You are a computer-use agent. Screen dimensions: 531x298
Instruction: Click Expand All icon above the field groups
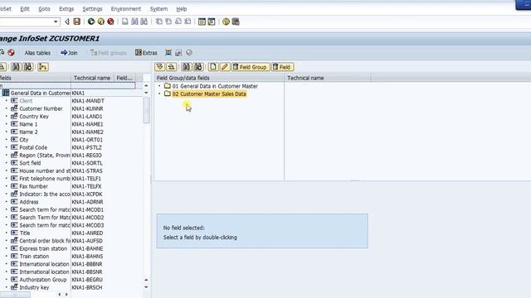159,67
